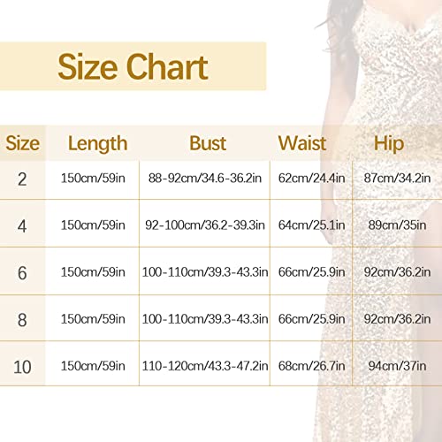
Task: Select the 150cm/59in length in size 10 row
Action: [93, 366]
